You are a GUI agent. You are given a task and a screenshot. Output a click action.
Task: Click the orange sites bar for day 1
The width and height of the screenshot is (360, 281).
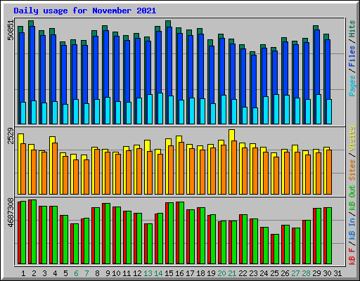(x=23, y=169)
